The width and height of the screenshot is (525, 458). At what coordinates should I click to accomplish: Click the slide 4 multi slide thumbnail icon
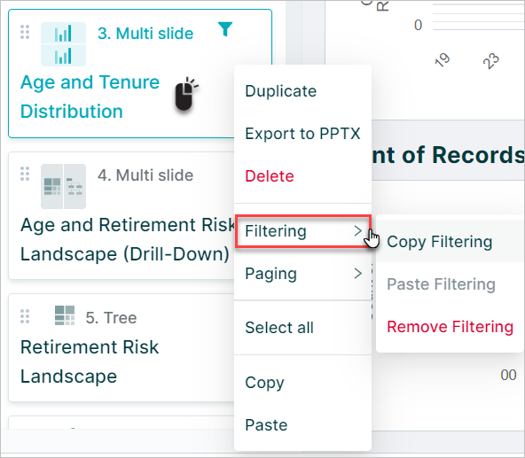[x=63, y=186]
